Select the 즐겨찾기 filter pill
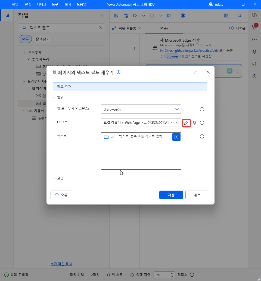261x281 pixels. [43, 39]
